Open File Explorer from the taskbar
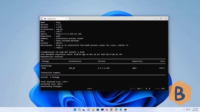 (x=93, y=110)
